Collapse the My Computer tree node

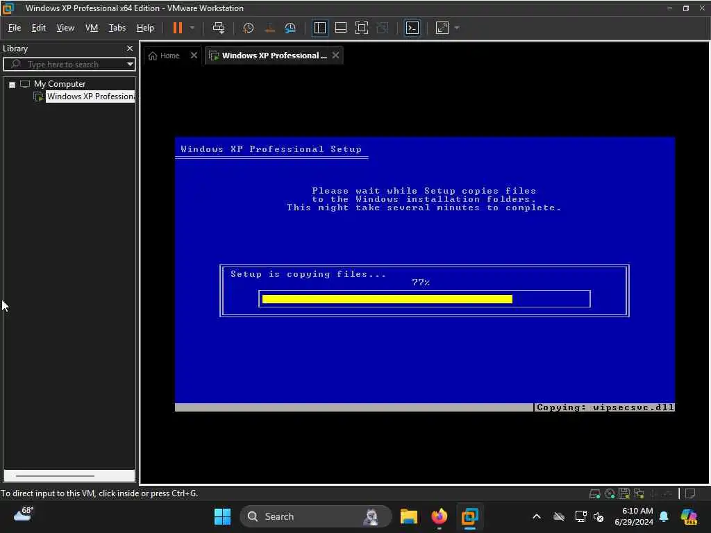(x=12, y=85)
